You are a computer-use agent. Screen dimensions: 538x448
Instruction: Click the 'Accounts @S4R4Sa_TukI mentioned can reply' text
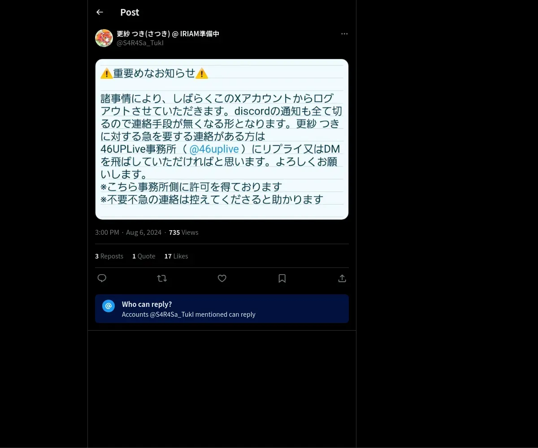(189, 314)
